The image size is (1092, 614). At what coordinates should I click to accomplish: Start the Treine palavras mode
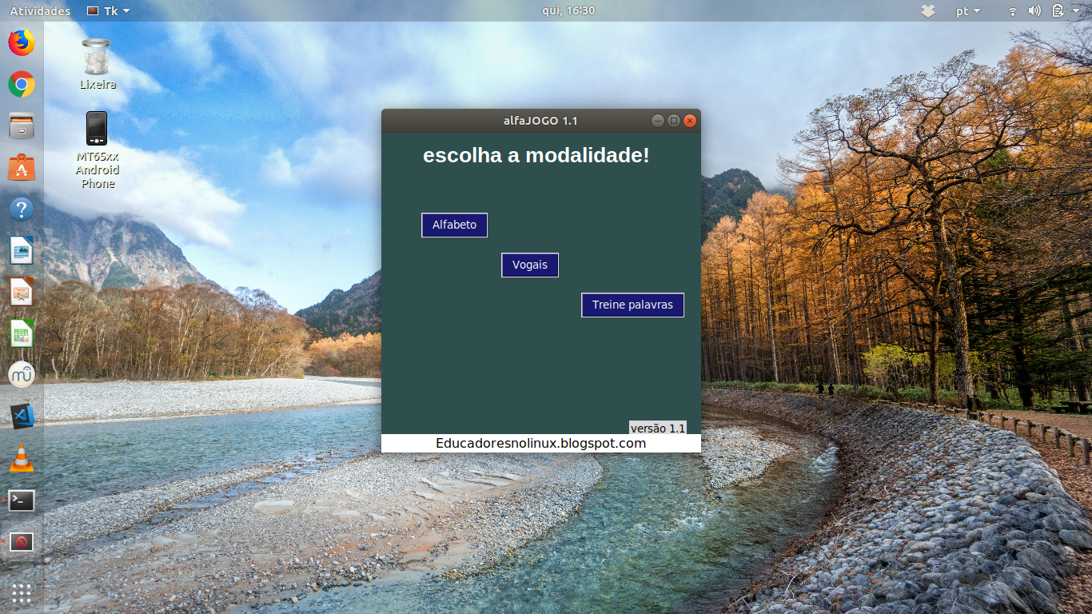click(632, 305)
